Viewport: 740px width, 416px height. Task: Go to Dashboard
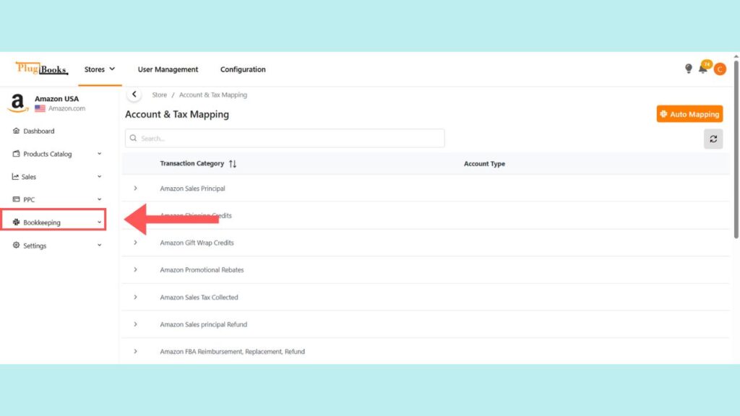coord(33,131)
